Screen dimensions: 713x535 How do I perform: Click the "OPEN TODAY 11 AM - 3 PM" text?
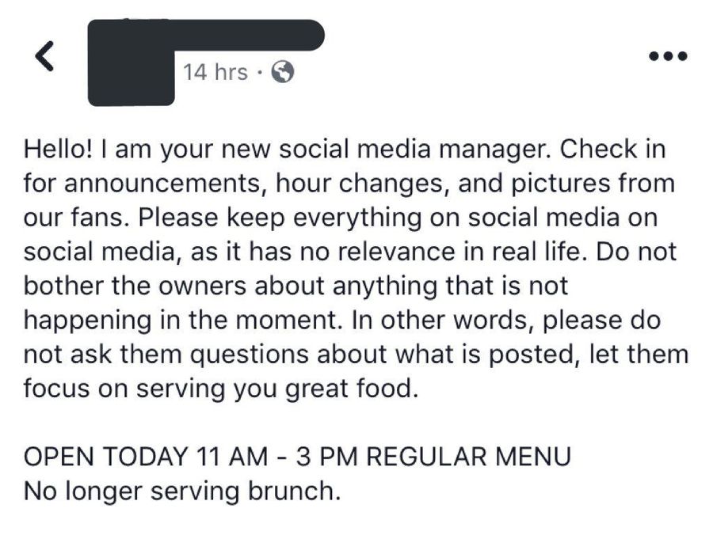(192, 457)
